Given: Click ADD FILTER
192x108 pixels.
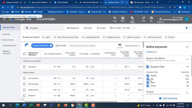Looking at the screenshot, I should pyautogui.click(x=61, y=46).
